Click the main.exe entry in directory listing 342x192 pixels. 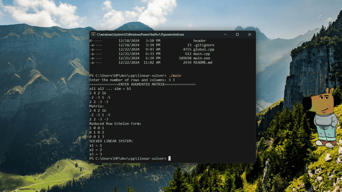pos(202,58)
